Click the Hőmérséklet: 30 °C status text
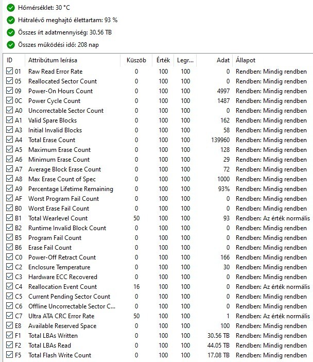The width and height of the screenshot is (313, 362). pyautogui.click(x=44, y=8)
